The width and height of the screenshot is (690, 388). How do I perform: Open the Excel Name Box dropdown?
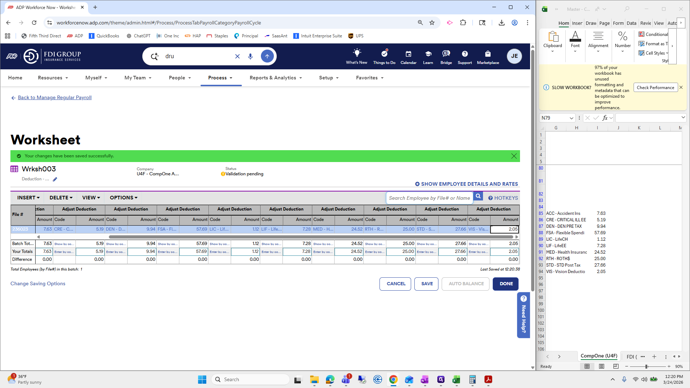571,118
